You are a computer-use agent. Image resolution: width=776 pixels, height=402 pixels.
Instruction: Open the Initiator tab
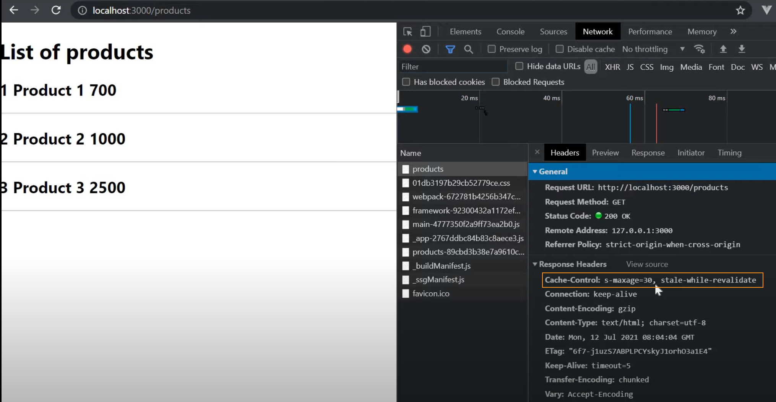pyautogui.click(x=691, y=153)
